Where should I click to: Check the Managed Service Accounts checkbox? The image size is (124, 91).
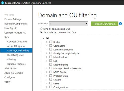click(51, 68)
